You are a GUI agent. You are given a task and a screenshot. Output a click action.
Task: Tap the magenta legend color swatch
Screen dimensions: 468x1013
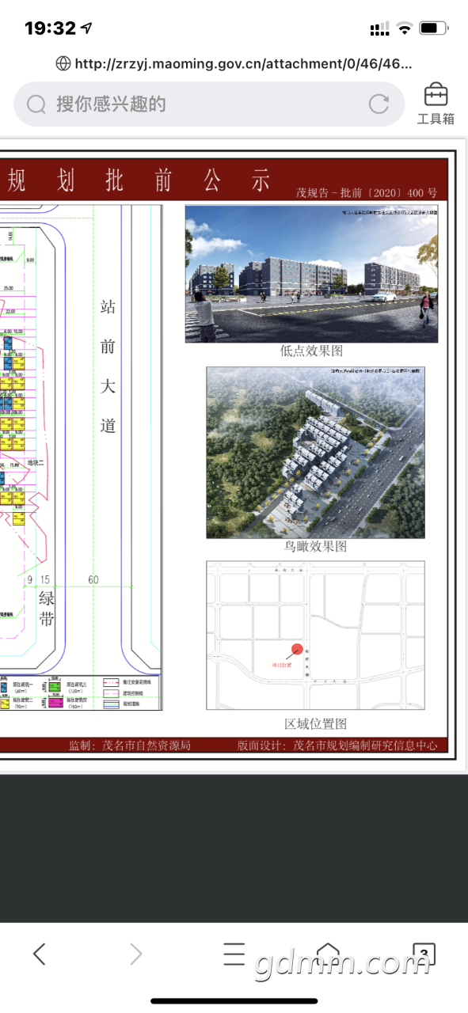55,702
